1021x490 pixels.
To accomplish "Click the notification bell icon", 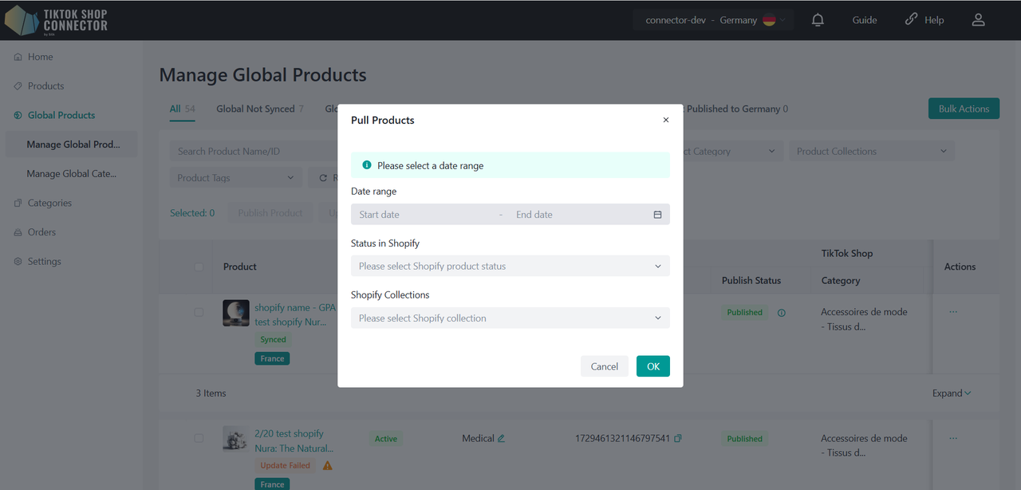I will pyautogui.click(x=818, y=20).
